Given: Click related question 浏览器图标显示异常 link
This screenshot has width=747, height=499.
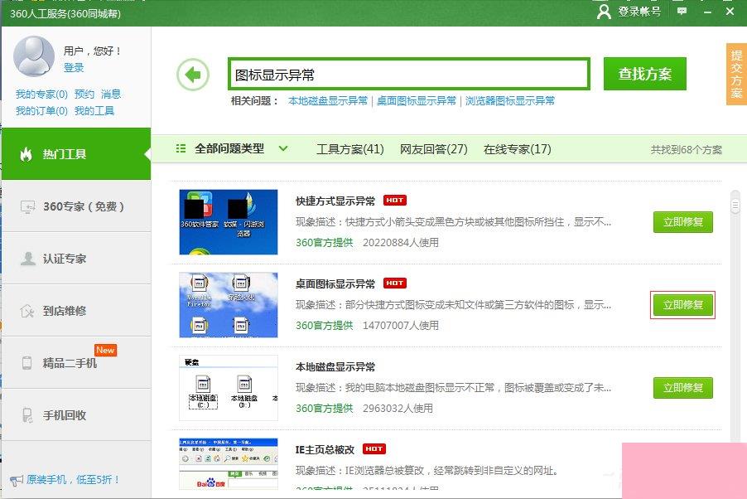Looking at the screenshot, I should [x=510, y=100].
